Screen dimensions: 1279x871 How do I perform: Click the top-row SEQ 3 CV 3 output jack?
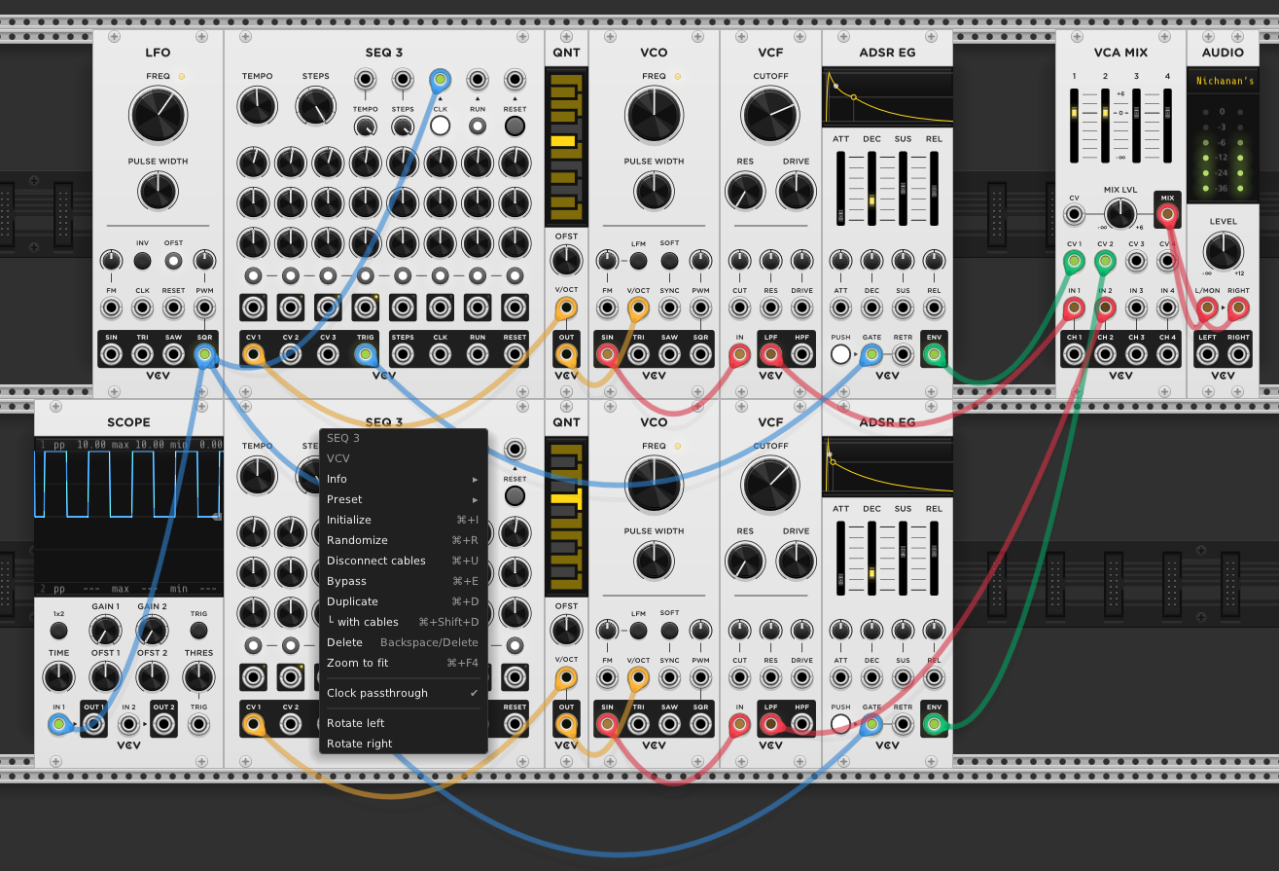pos(328,354)
